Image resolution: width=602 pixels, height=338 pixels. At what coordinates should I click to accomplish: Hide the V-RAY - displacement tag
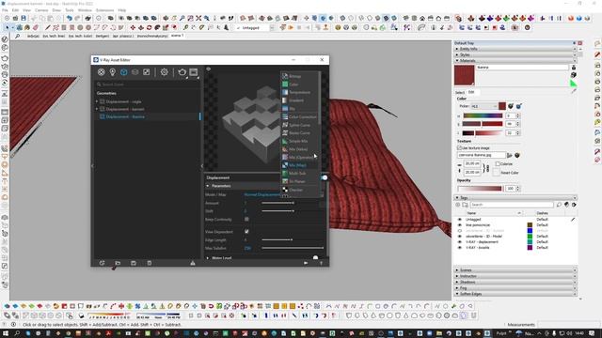tap(460, 242)
